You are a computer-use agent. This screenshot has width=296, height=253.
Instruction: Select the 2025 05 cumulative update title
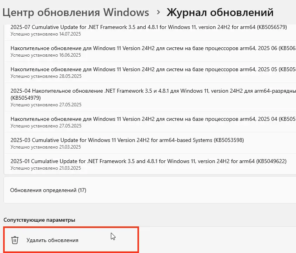pyautogui.click(x=152, y=69)
